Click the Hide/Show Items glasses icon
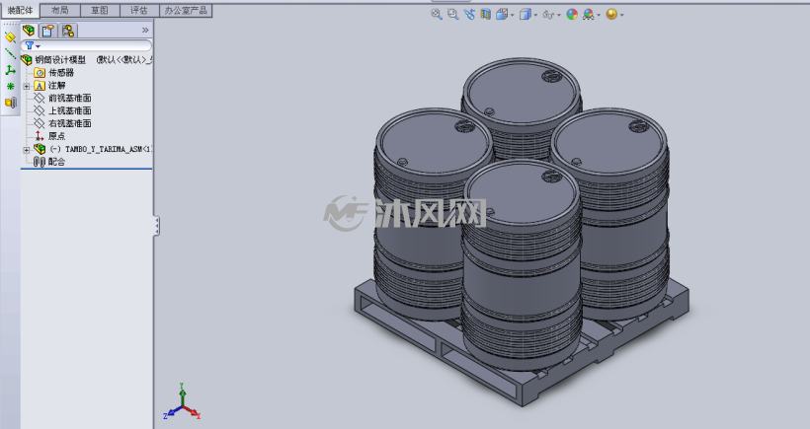Viewport: 810px width, 429px height. [x=548, y=15]
